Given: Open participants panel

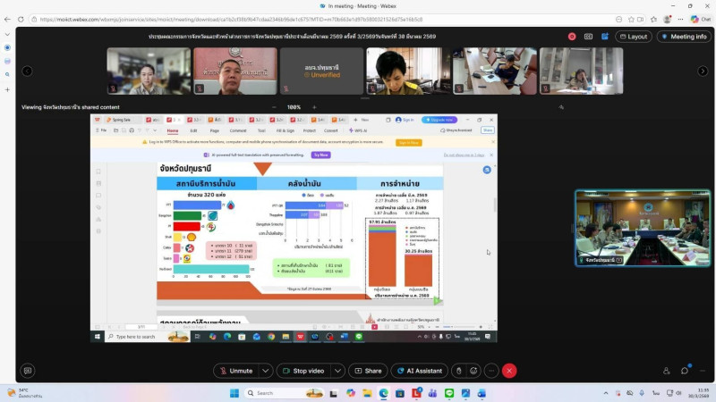Looking at the screenshot, I should pos(666,371).
